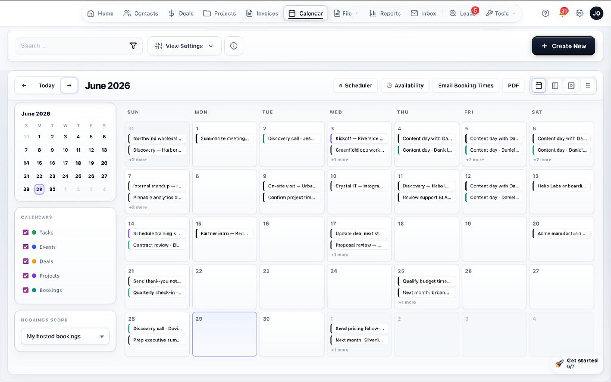The width and height of the screenshot is (611, 382).
Task: Select day 29 in mini calendar
Action: (x=39, y=189)
